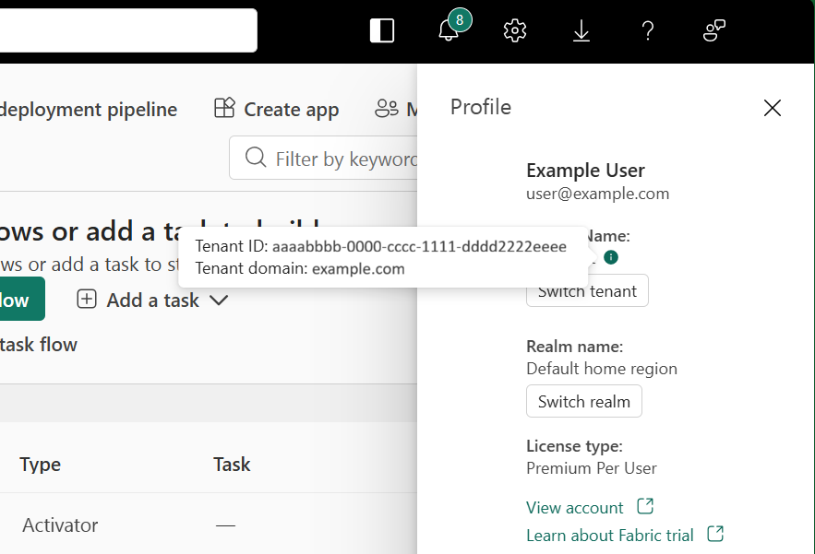
Task: Click the Switch realm button
Action: coord(583,401)
